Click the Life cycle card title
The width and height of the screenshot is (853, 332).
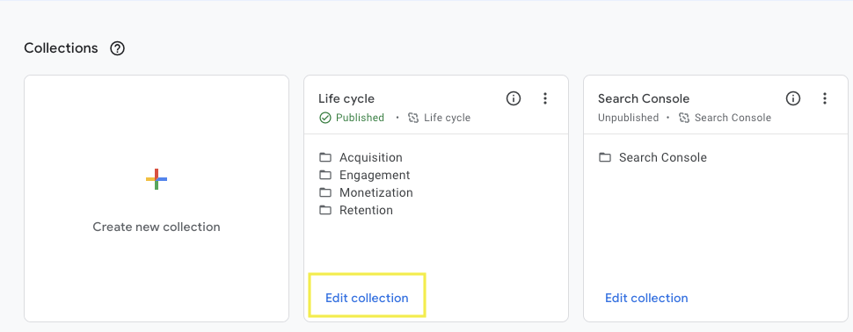[346, 98]
